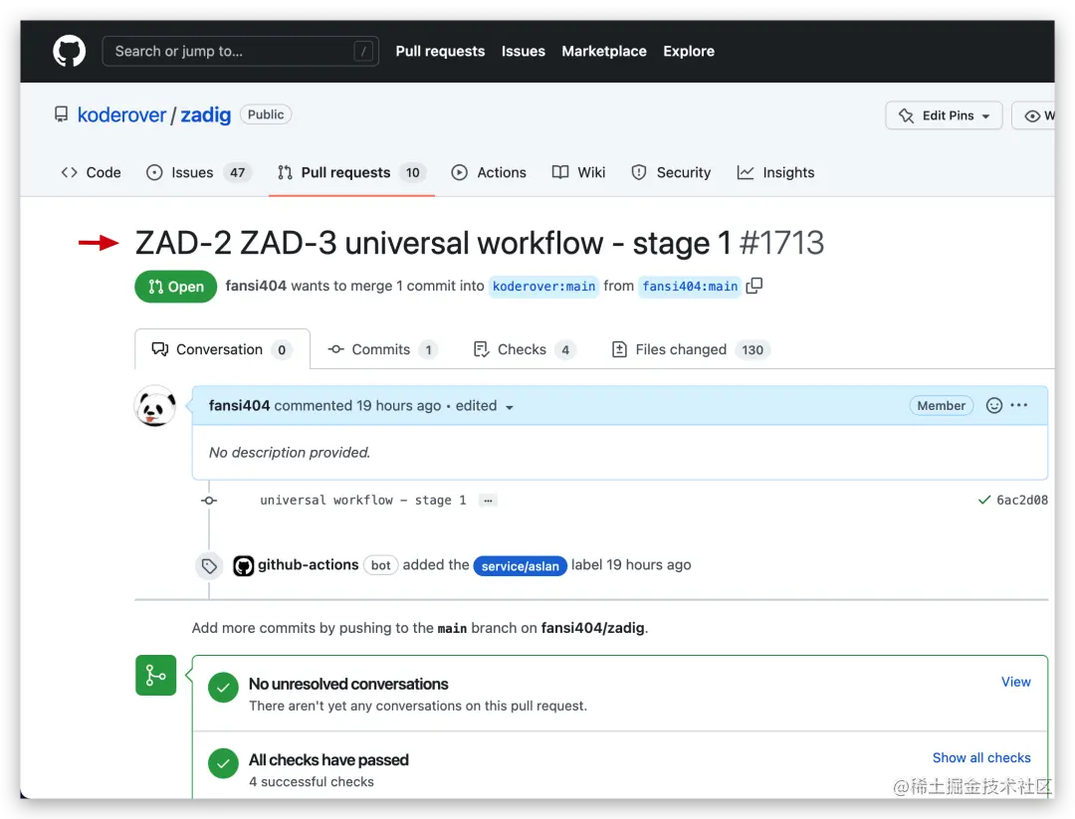Click View for unresolved conversations
The image size is (1075, 819).
(1015, 682)
